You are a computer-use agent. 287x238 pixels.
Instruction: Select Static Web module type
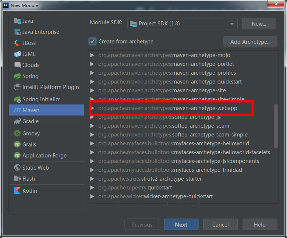(46, 167)
